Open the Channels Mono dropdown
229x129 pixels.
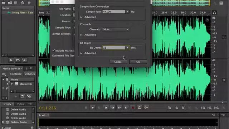click(115, 29)
